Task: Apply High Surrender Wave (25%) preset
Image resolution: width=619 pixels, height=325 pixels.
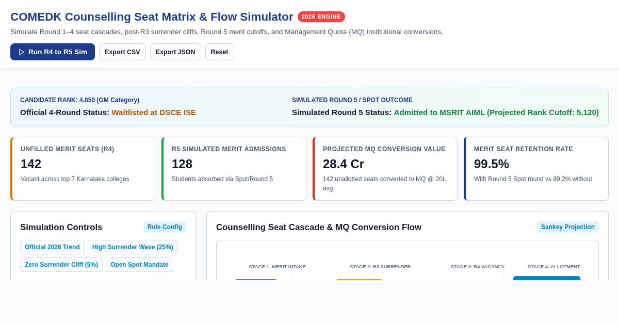Action: (133, 247)
